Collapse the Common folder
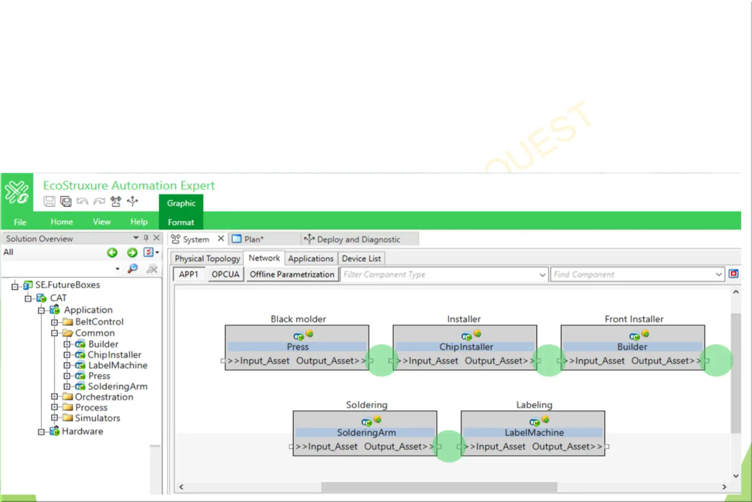752x502 pixels. 54,333
